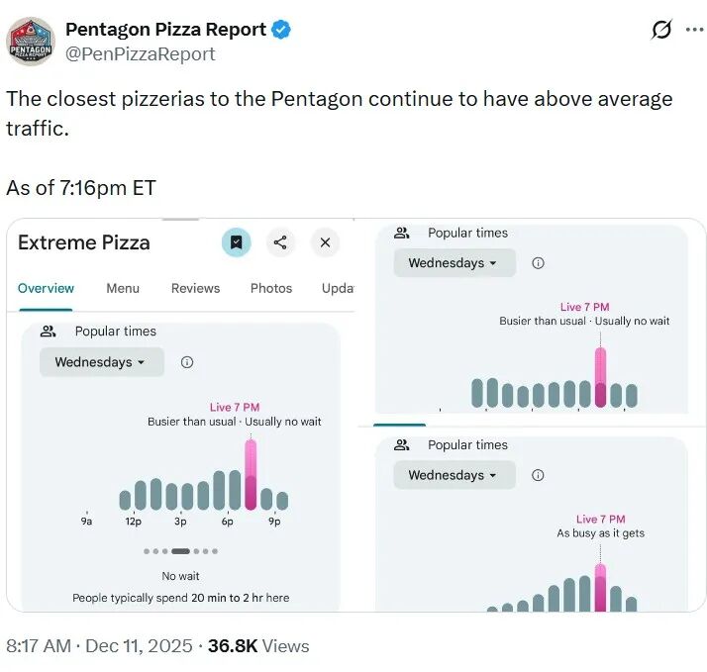Click the pink Live 7 PM bar in the Extreme Pizza chart
707x672 pixels.
pos(251,475)
